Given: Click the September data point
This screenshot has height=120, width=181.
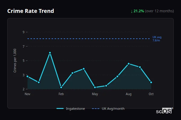Looking at the screenshot, I should pos(140,67).
